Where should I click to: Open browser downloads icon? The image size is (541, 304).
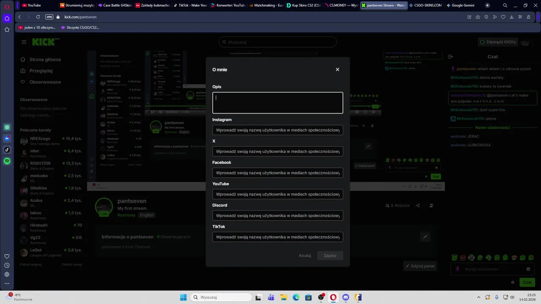[x=511, y=17]
